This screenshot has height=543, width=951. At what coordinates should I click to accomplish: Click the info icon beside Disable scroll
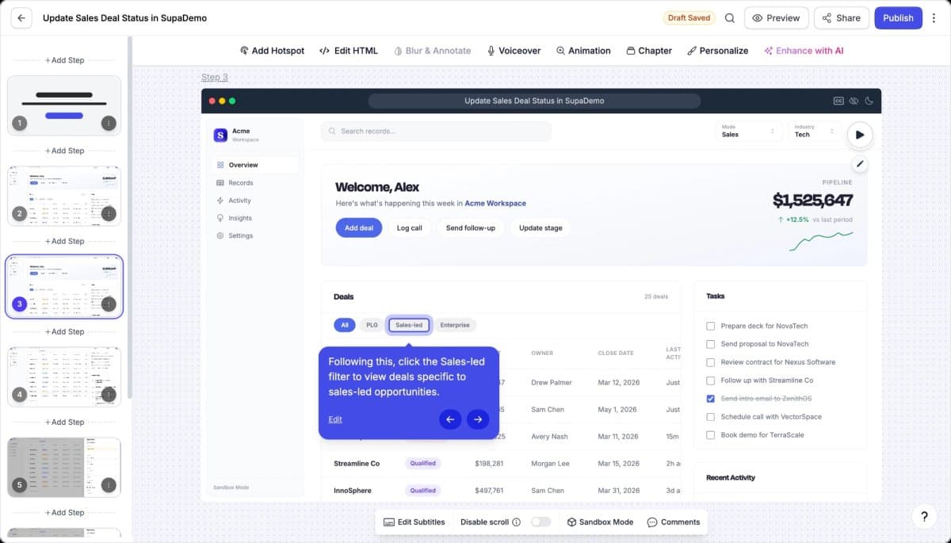517,522
